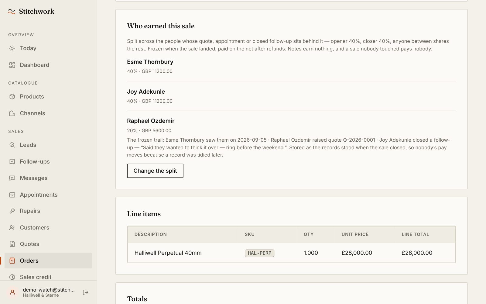Click the Stitchwork wave logo icon
Image resolution: width=486 pixels, height=304 pixels.
pyautogui.click(x=12, y=12)
